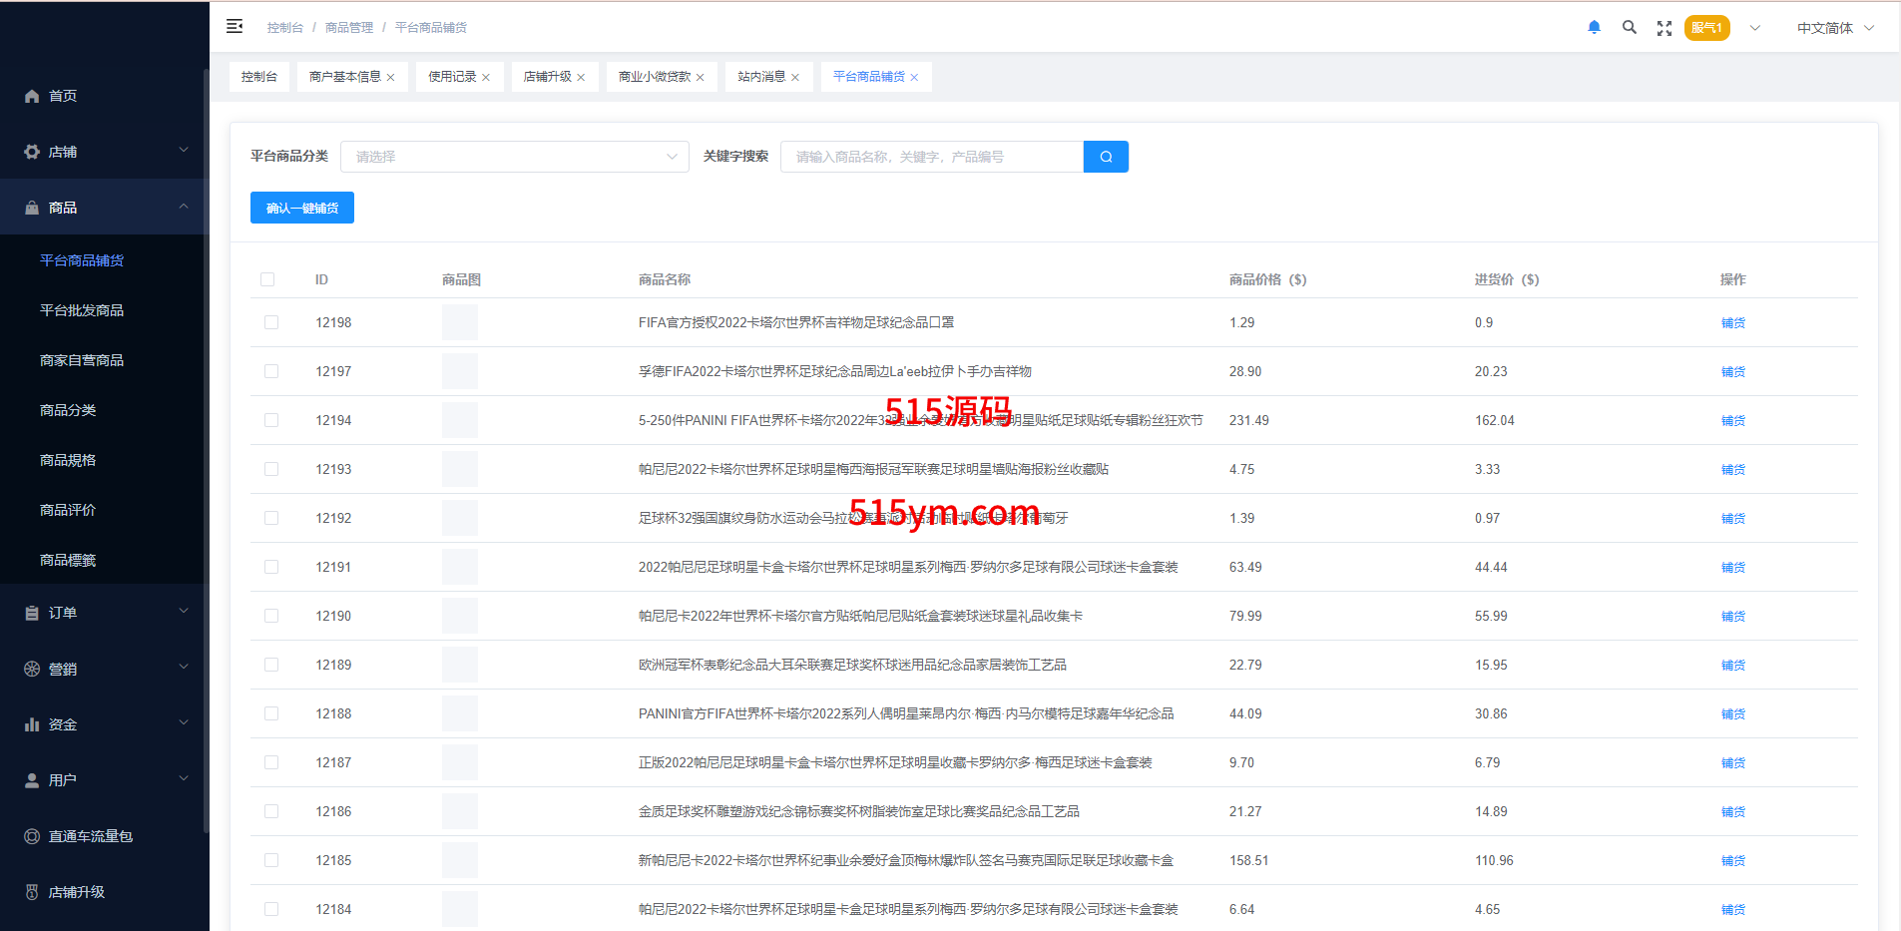Focus the keyword search input field

click(931, 157)
